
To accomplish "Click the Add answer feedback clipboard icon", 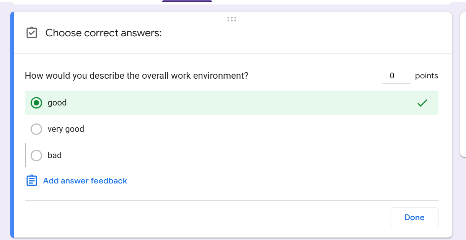I will point(32,181).
